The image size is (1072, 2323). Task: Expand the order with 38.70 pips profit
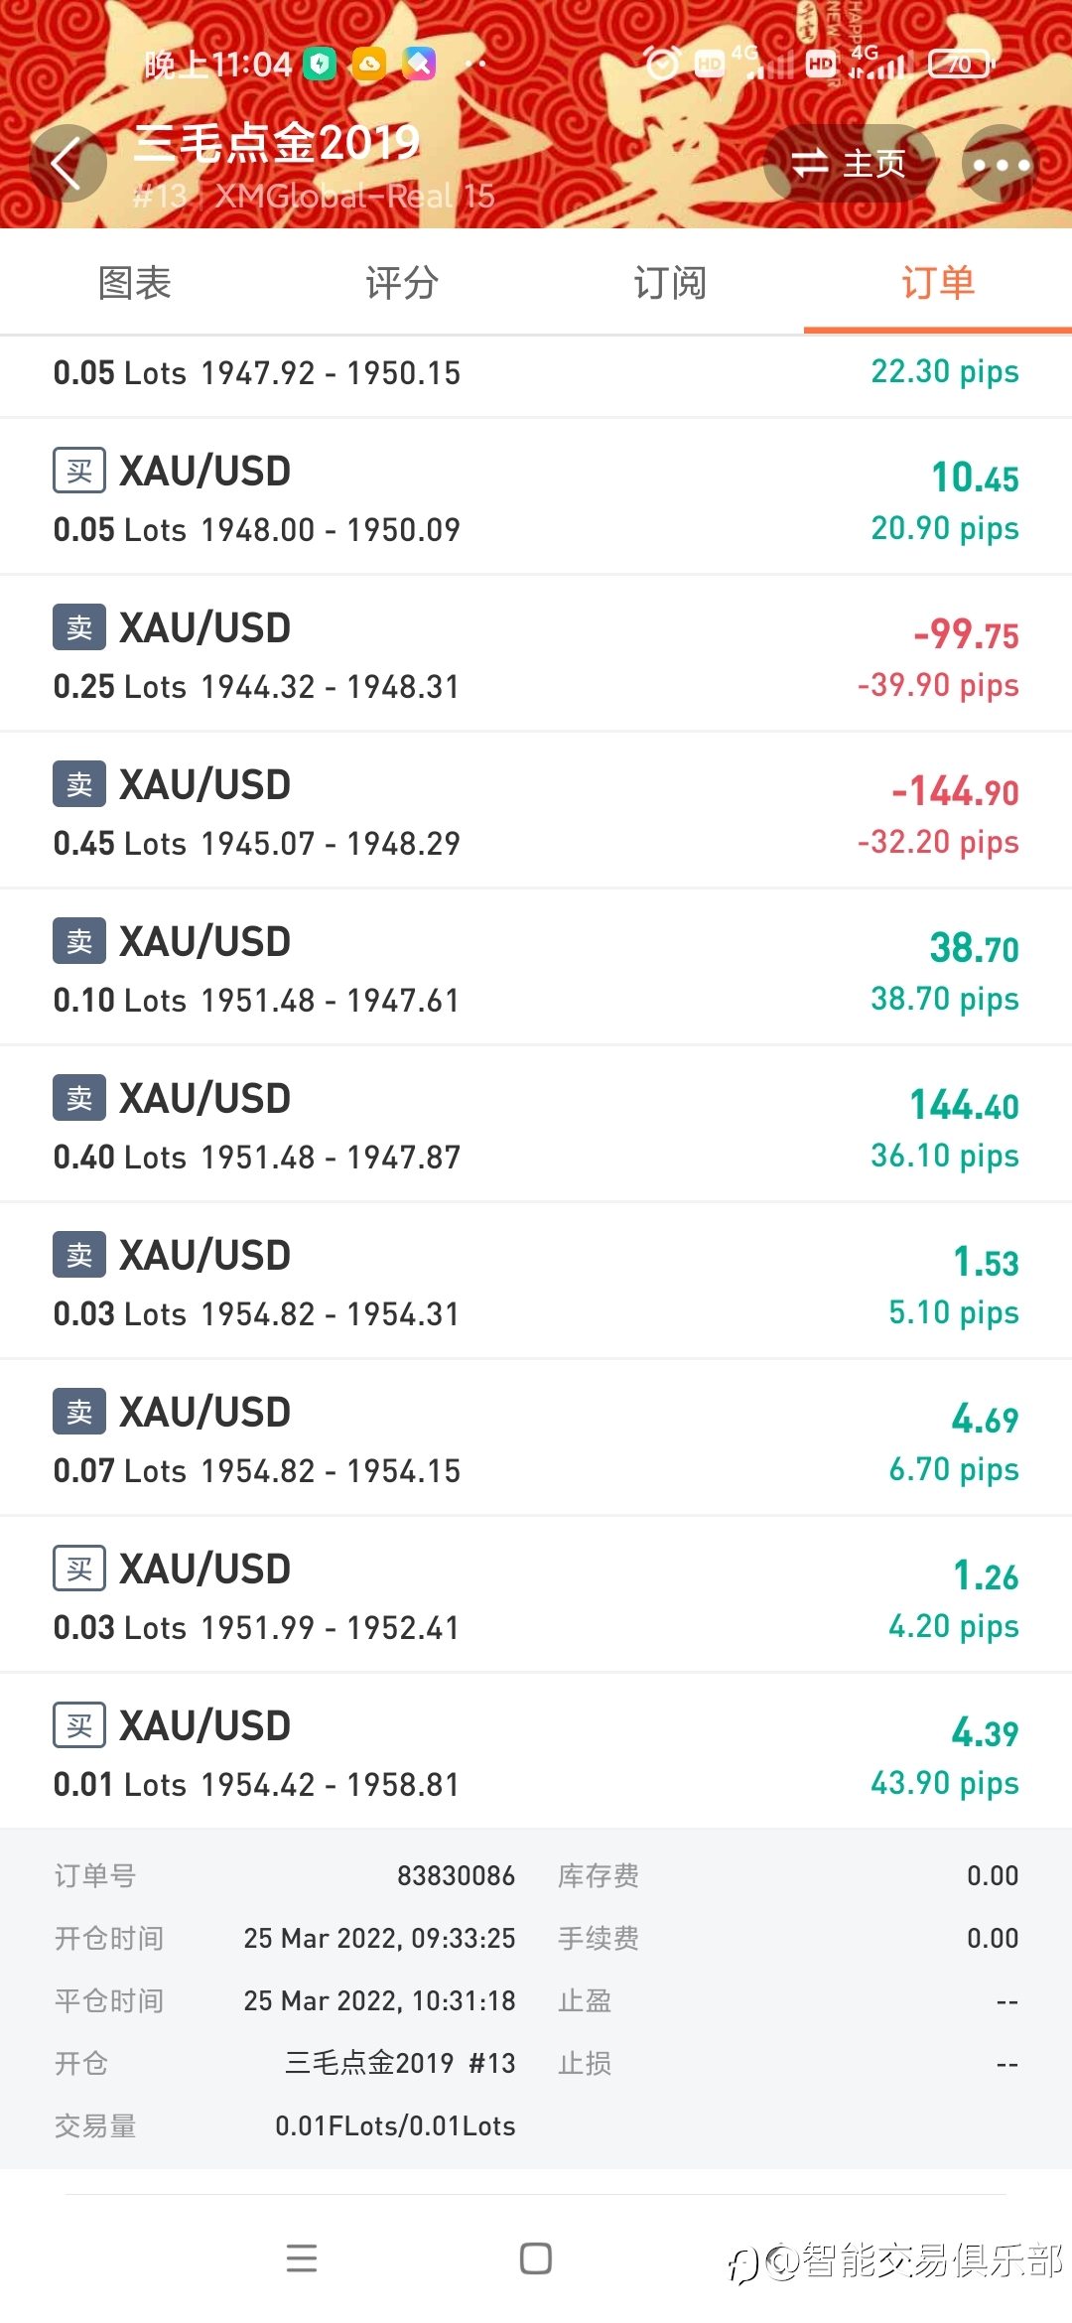pyautogui.click(x=536, y=968)
